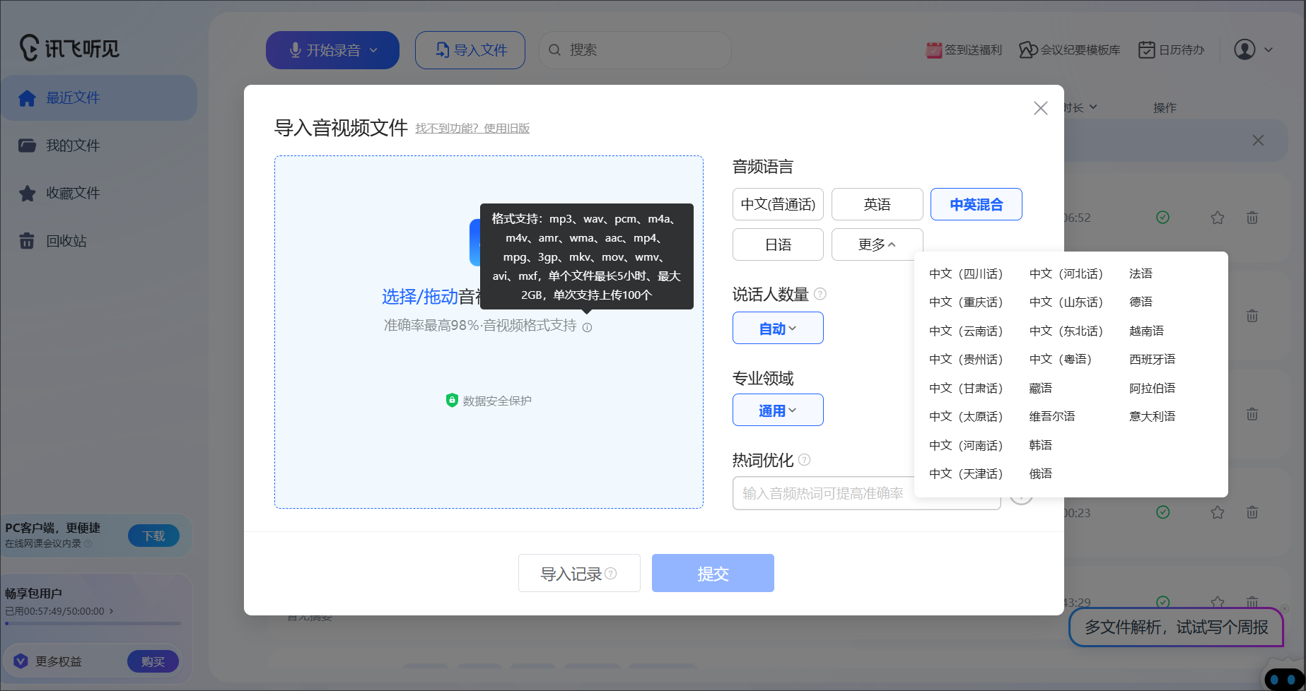Image resolution: width=1306 pixels, height=691 pixels.
Task: Delete file row with 06:52 duration
Action: [x=1252, y=218]
